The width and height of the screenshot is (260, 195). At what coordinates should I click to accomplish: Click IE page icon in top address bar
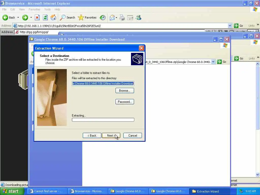click(15, 26)
